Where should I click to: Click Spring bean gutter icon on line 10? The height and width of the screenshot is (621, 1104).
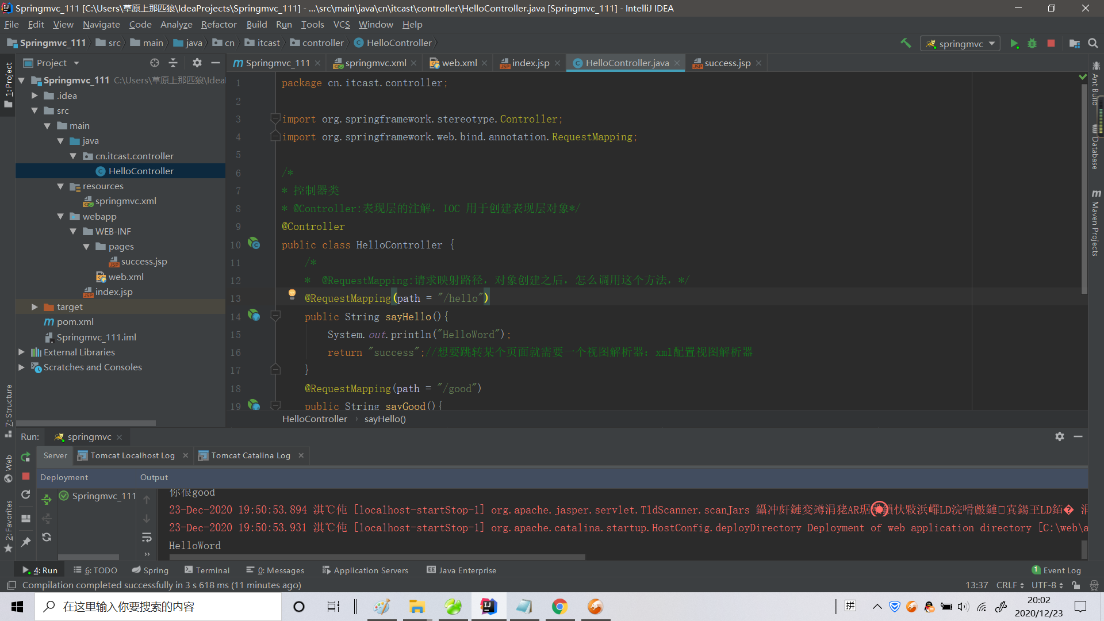pyautogui.click(x=254, y=243)
